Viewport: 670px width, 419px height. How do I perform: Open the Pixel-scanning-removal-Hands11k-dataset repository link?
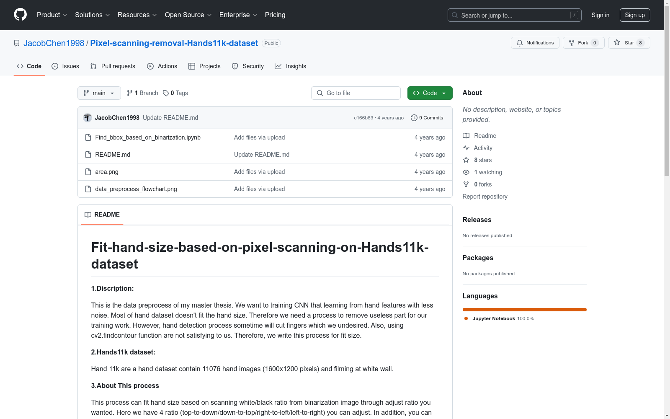click(174, 43)
